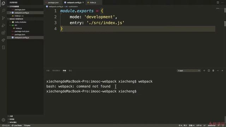Open the Live Share activity bar icon
The image size is (226, 127).
(x=3, y=40)
